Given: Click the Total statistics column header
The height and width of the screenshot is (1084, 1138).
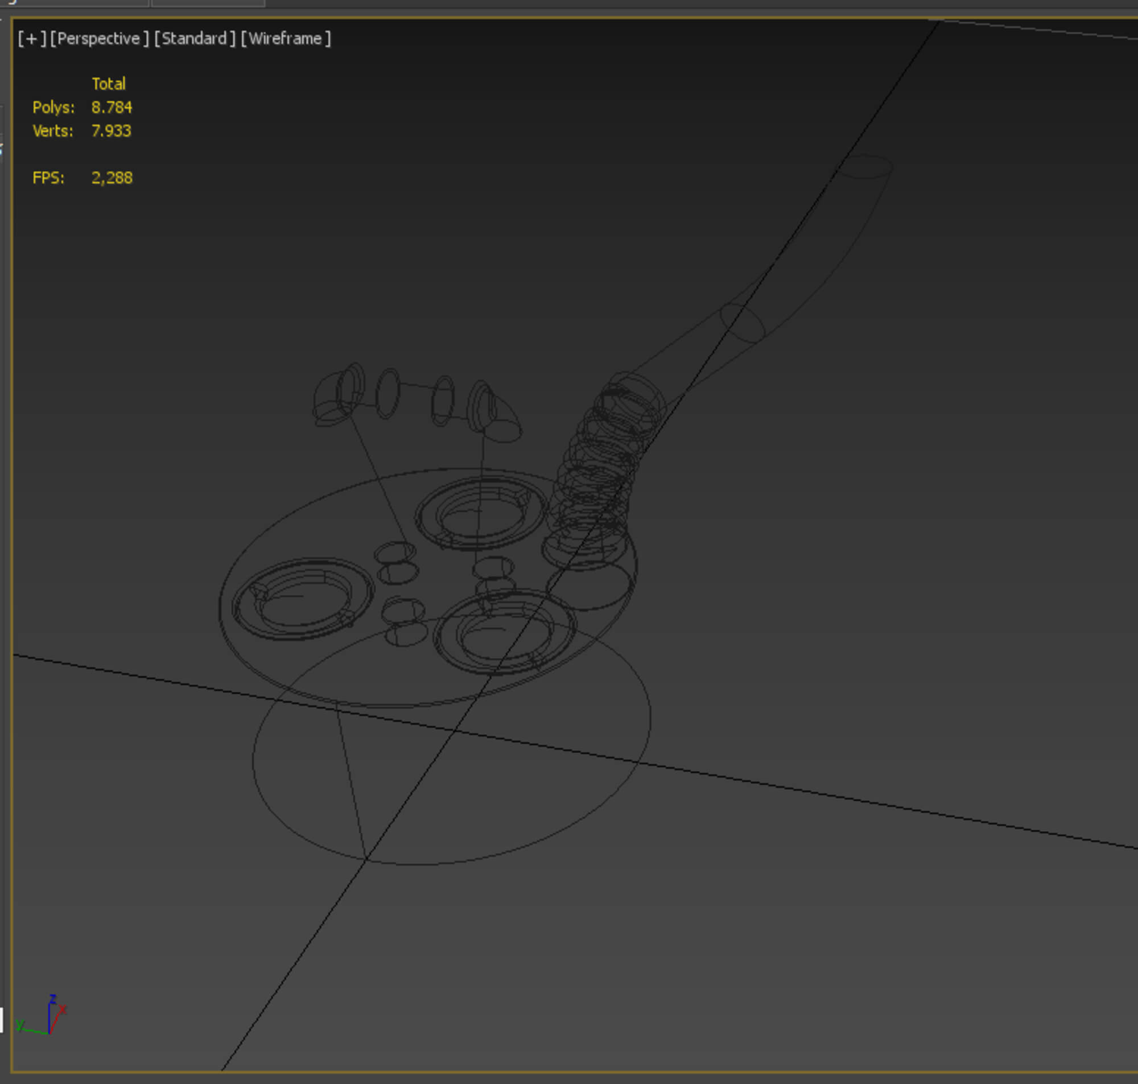Looking at the screenshot, I should (x=108, y=84).
